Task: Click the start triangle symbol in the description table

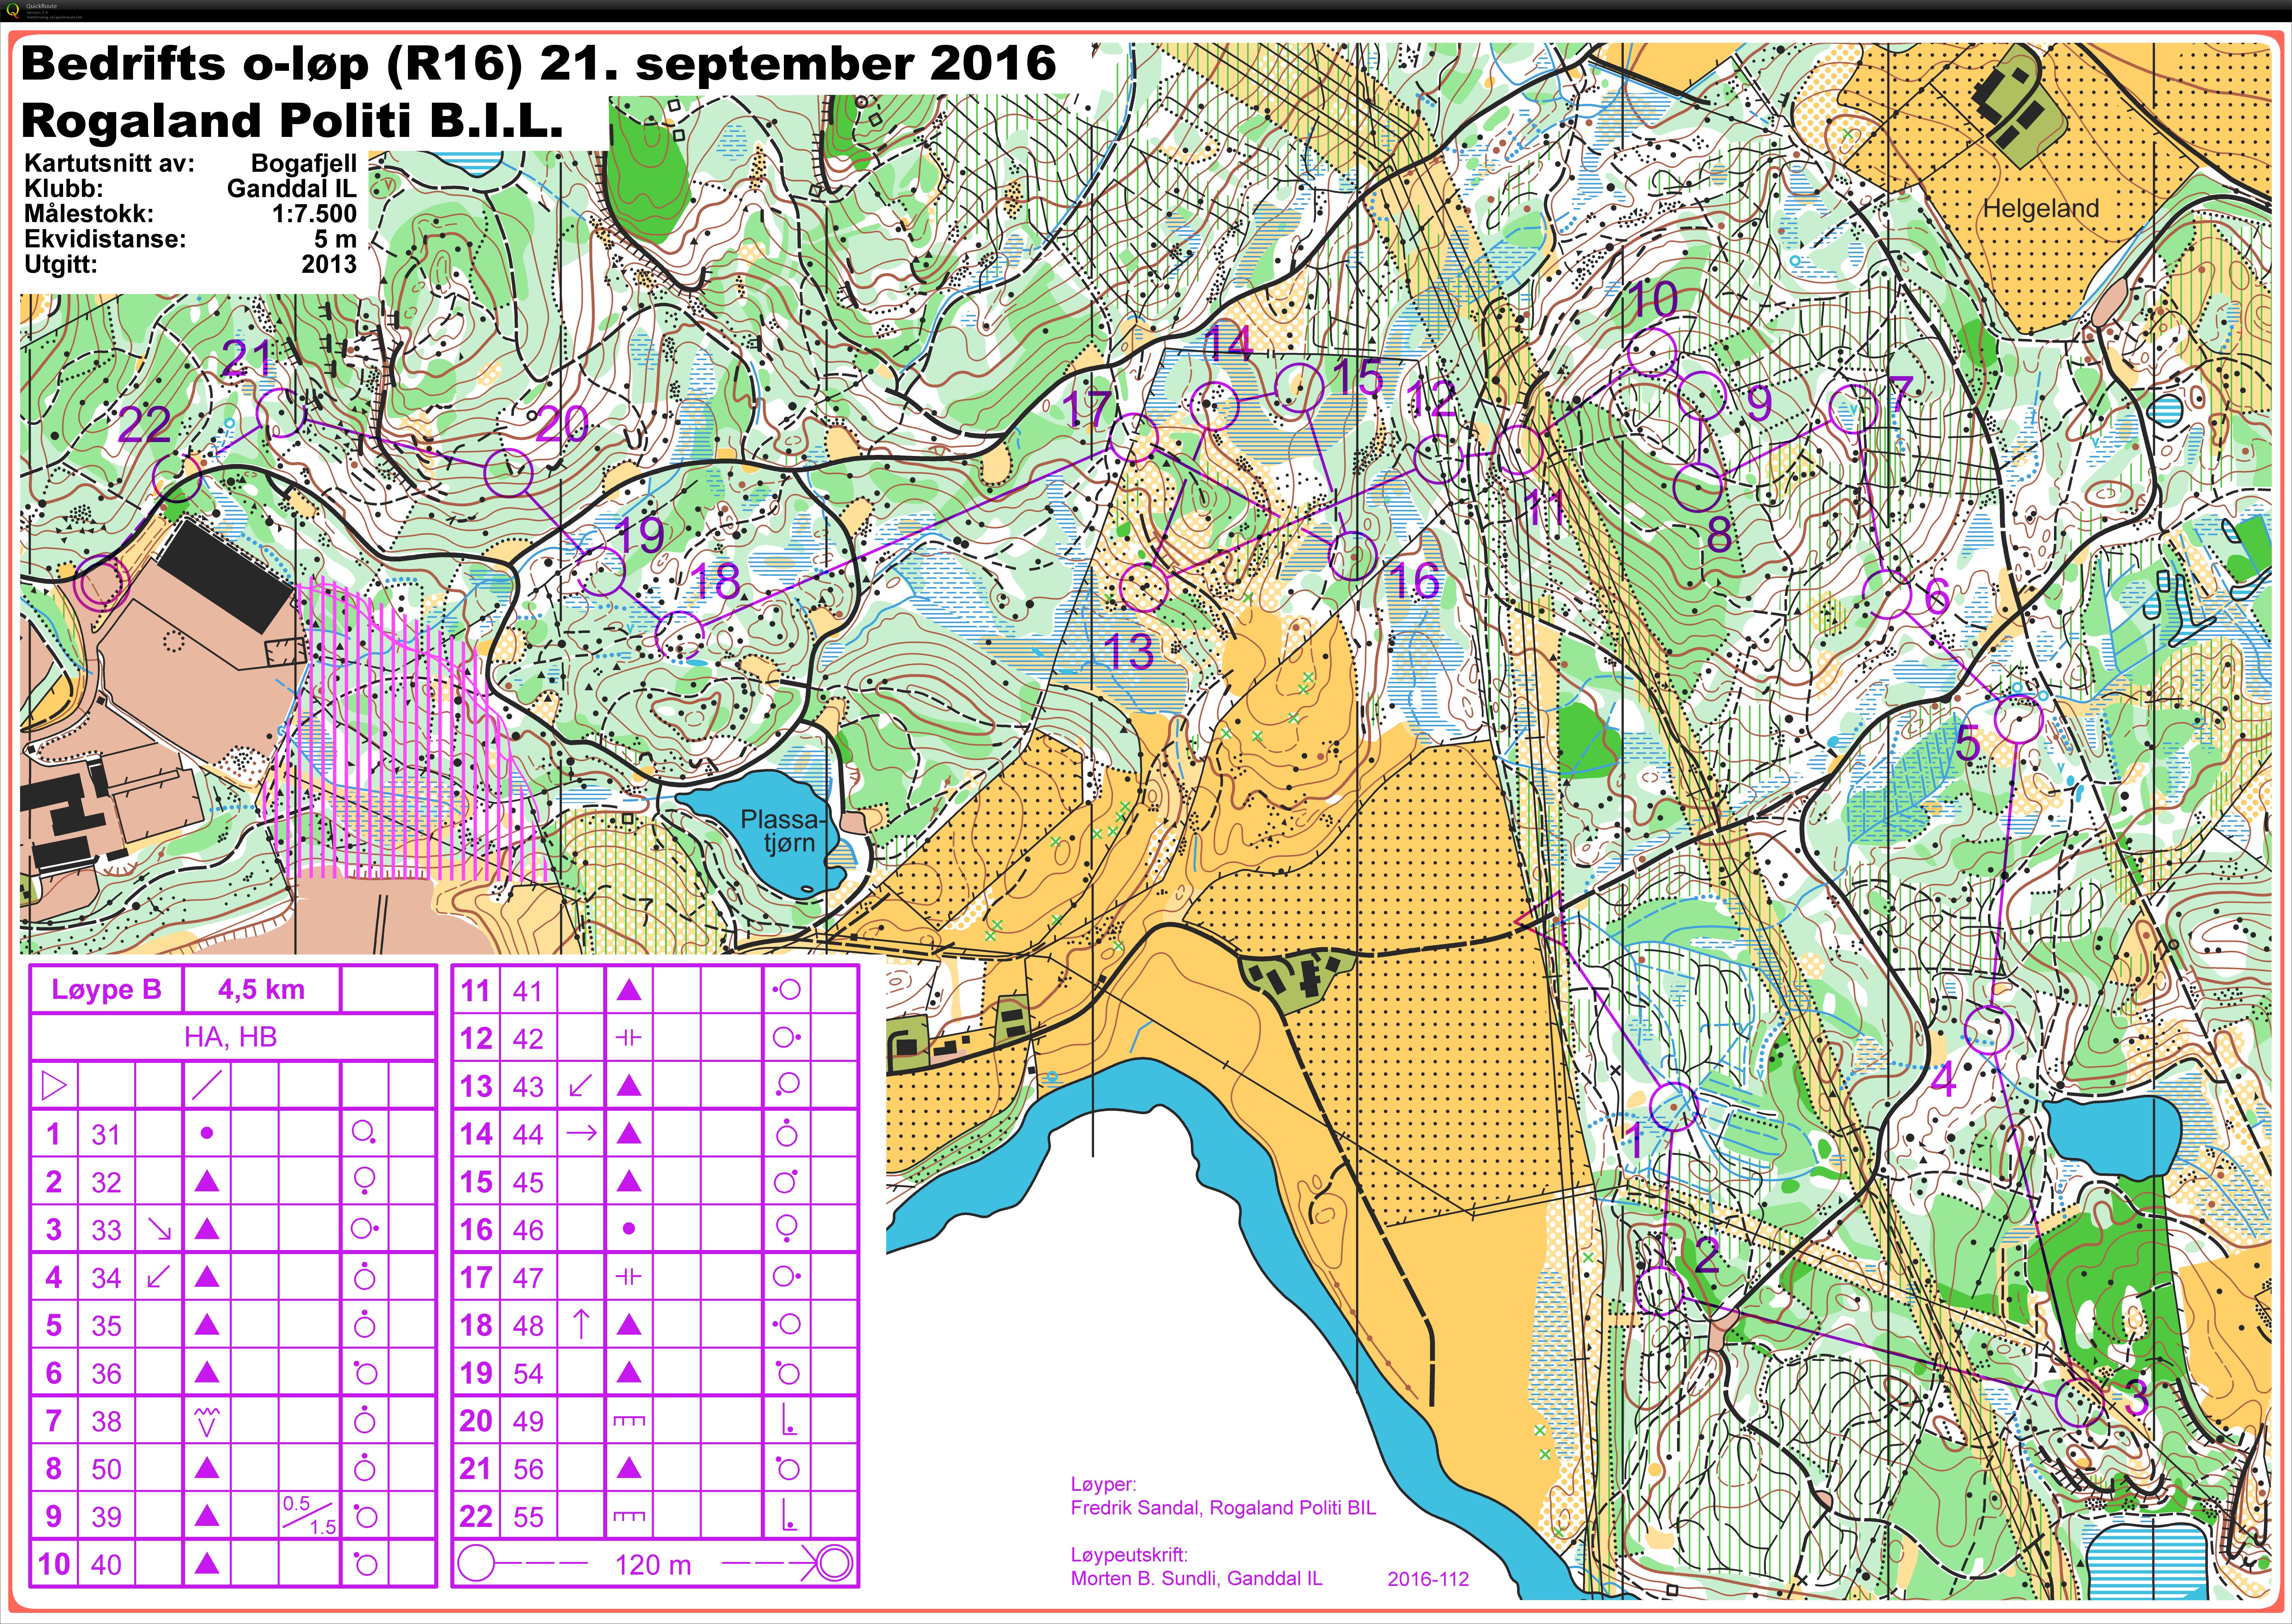Action: click(x=54, y=1085)
